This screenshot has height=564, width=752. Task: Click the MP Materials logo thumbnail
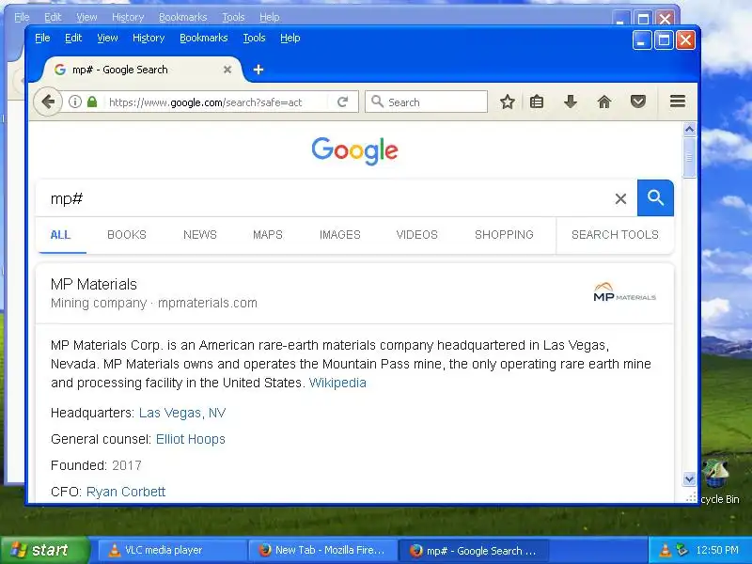(624, 292)
